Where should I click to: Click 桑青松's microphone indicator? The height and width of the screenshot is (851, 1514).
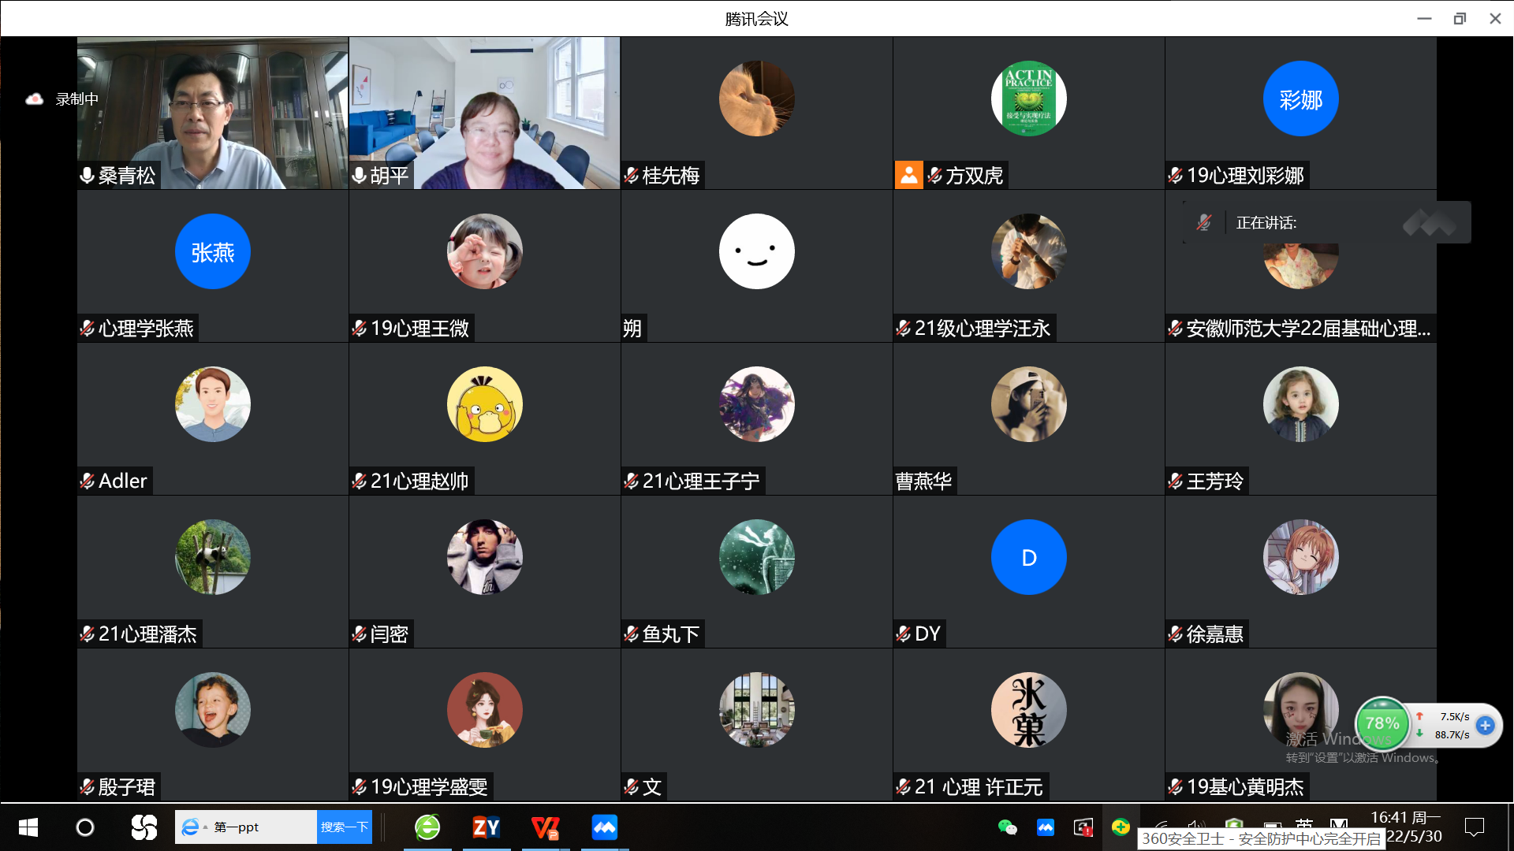point(88,175)
